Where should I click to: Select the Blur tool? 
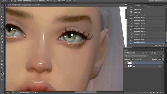pyautogui.click(x=2, y=45)
